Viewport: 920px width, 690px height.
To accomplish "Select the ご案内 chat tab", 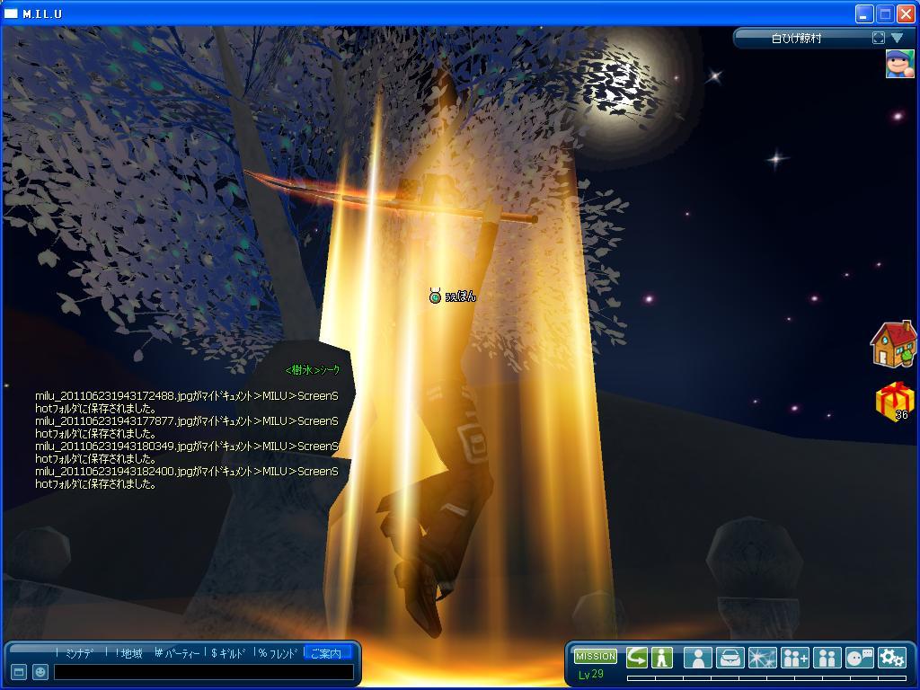I will (x=327, y=653).
